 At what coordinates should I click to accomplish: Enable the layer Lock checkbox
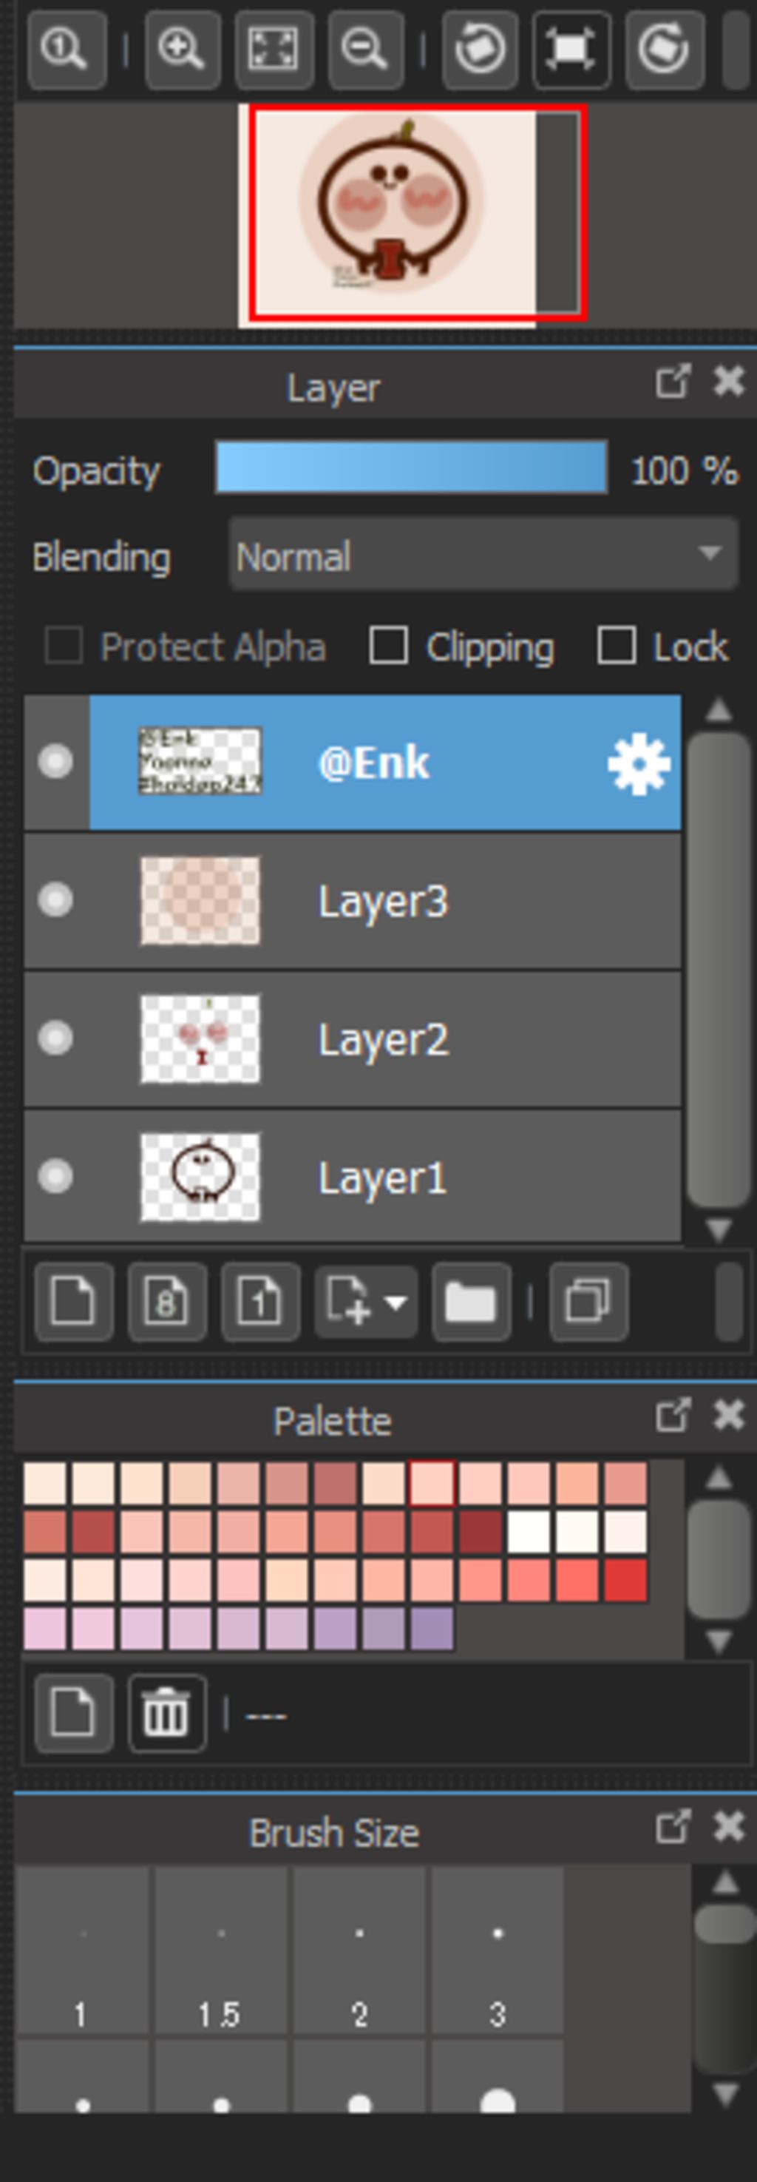(x=617, y=646)
